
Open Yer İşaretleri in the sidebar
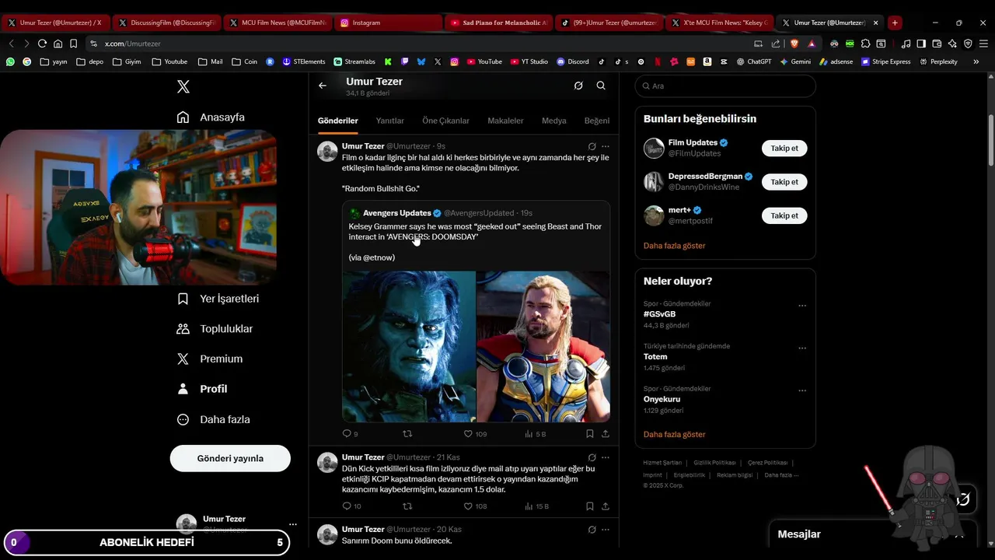(218, 299)
